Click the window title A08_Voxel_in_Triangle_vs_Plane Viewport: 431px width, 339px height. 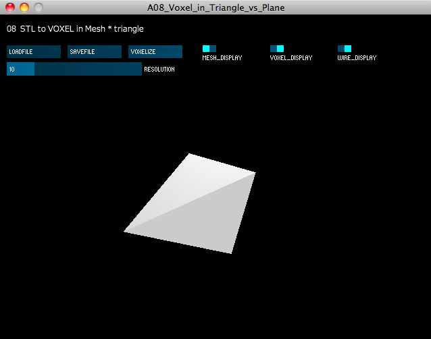pos(215,7)
